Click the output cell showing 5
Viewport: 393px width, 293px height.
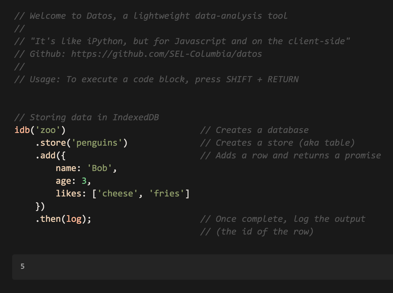pos(203,267)
